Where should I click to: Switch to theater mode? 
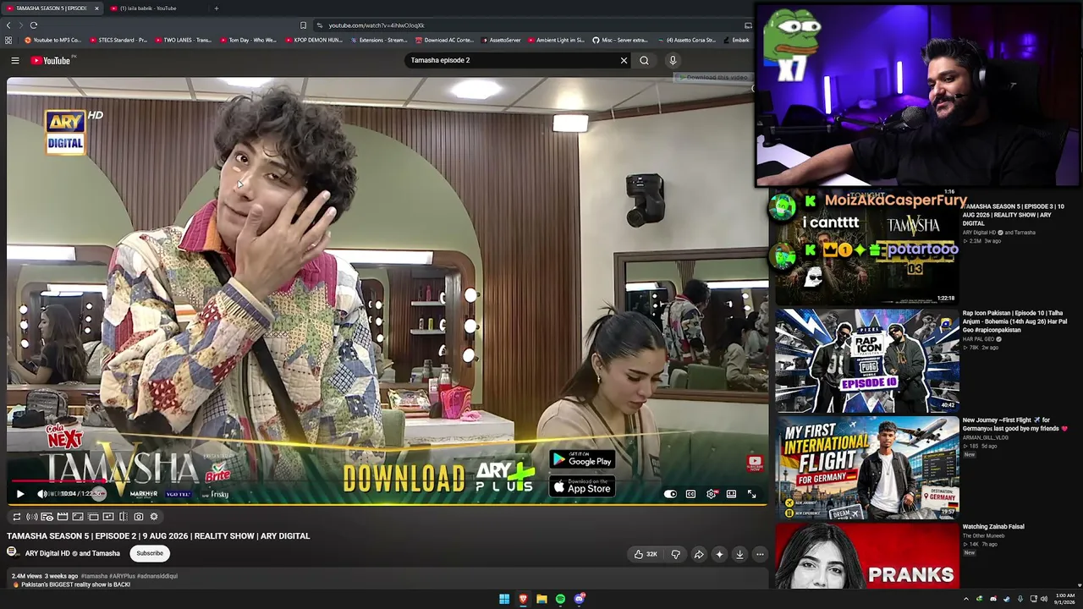click(x=731, y=494)
